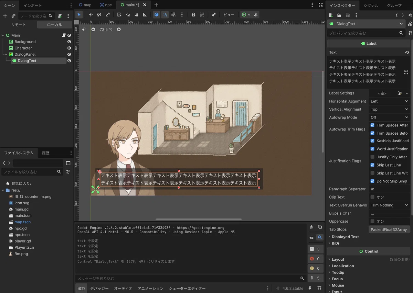Viewport: 413px width, 293px height.
Task: Zoom out with the minus icon
Action: click(93, 30)
